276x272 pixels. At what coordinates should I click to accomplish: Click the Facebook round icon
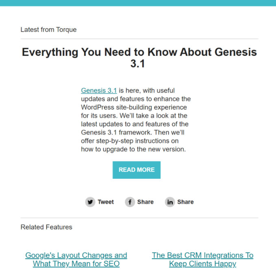click(130, 202)
